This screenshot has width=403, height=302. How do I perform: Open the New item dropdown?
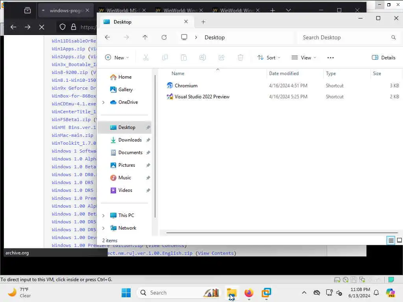tap(117, 57)
